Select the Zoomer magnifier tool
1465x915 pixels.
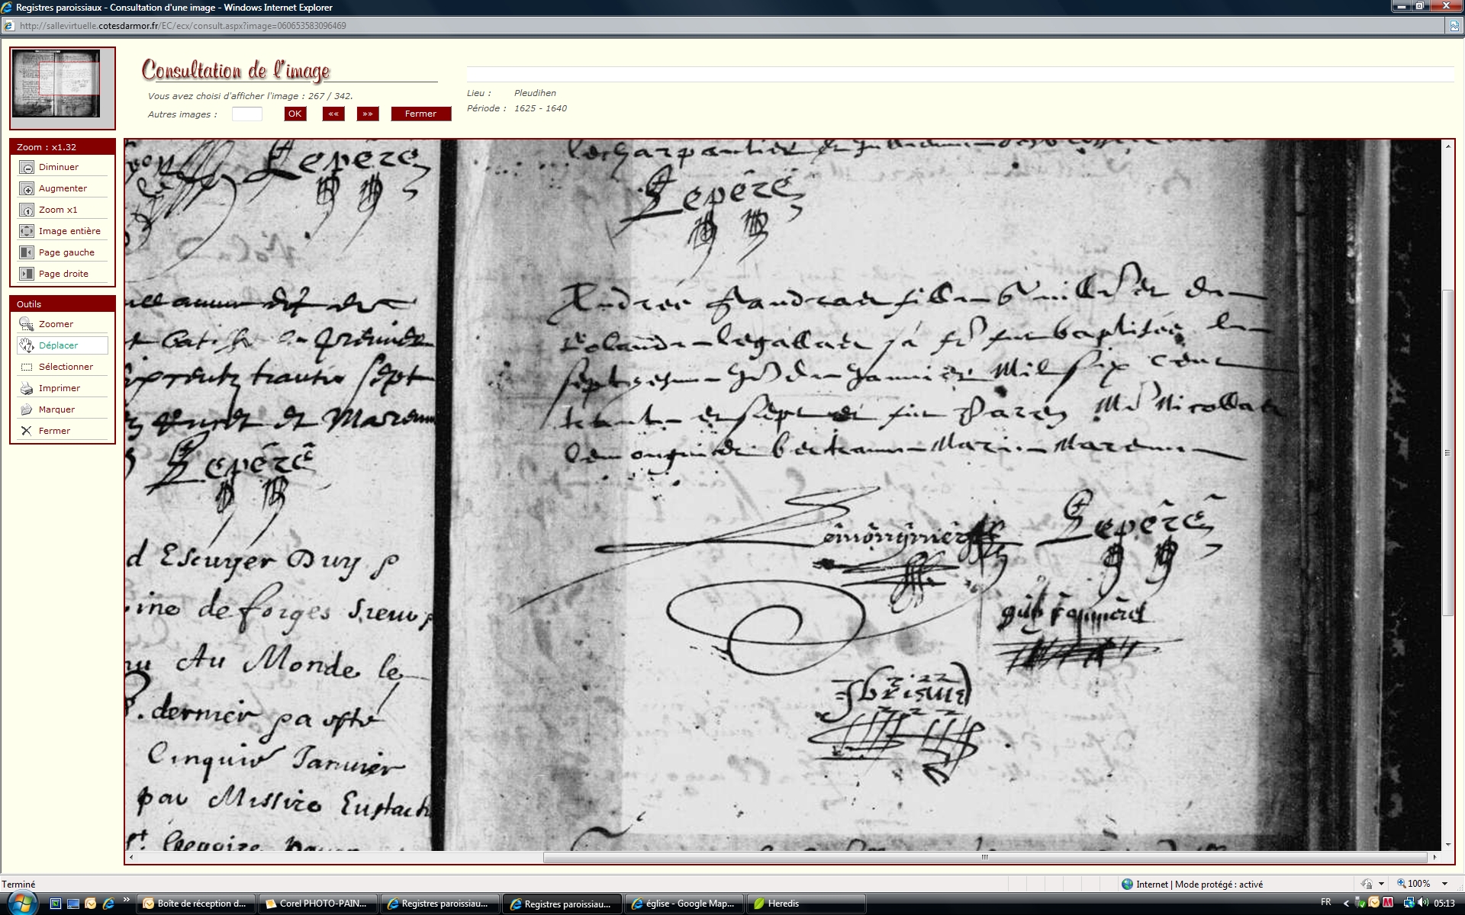tap(27, 324)
